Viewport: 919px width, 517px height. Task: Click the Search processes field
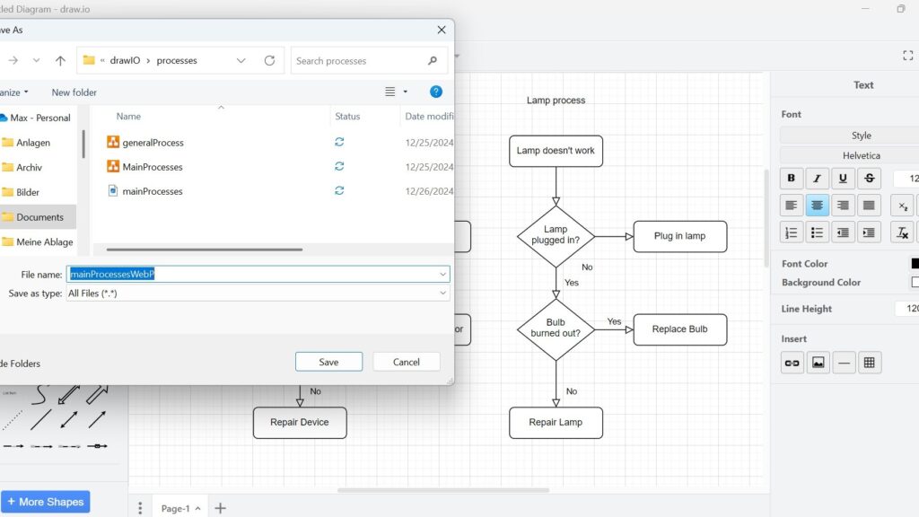359,61
